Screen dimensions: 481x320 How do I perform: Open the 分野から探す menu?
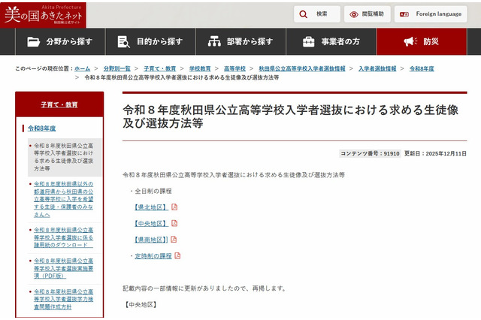point(60,41)
